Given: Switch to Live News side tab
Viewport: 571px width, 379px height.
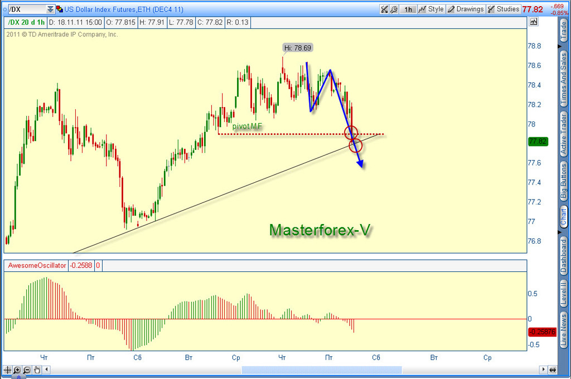Looking at the screenshot, I should click(564, 331).
